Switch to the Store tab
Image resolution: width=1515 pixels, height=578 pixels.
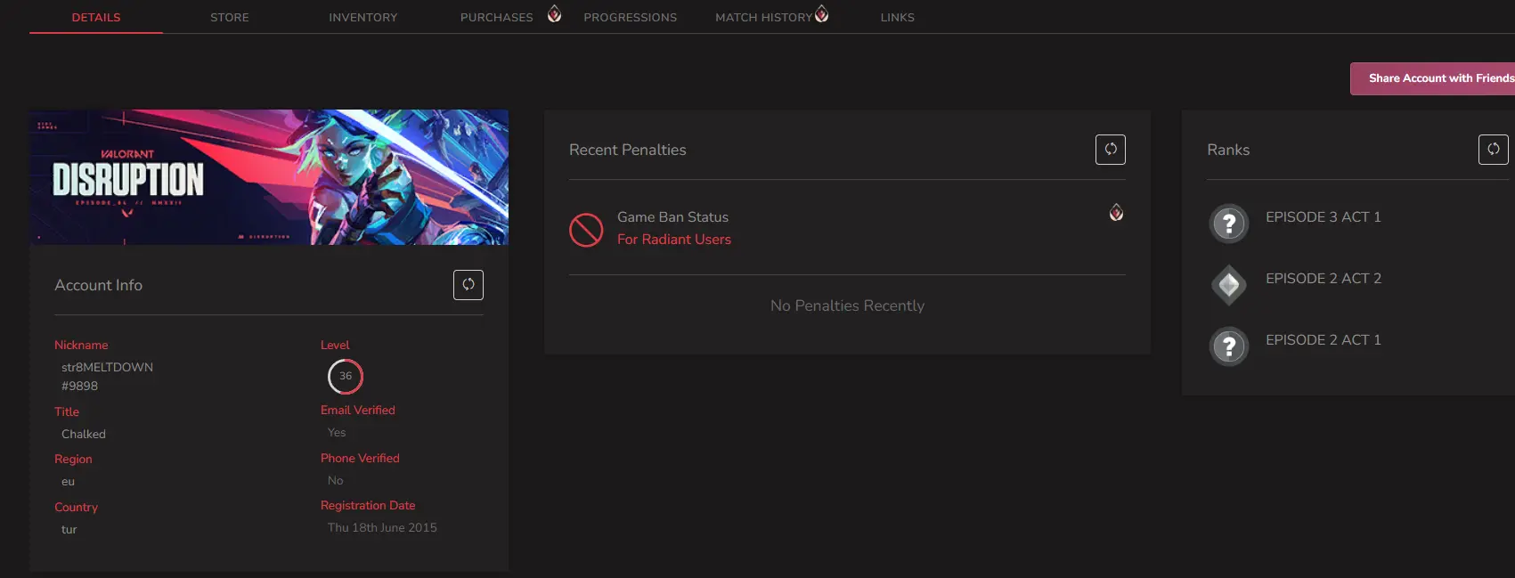click(230, 18)
